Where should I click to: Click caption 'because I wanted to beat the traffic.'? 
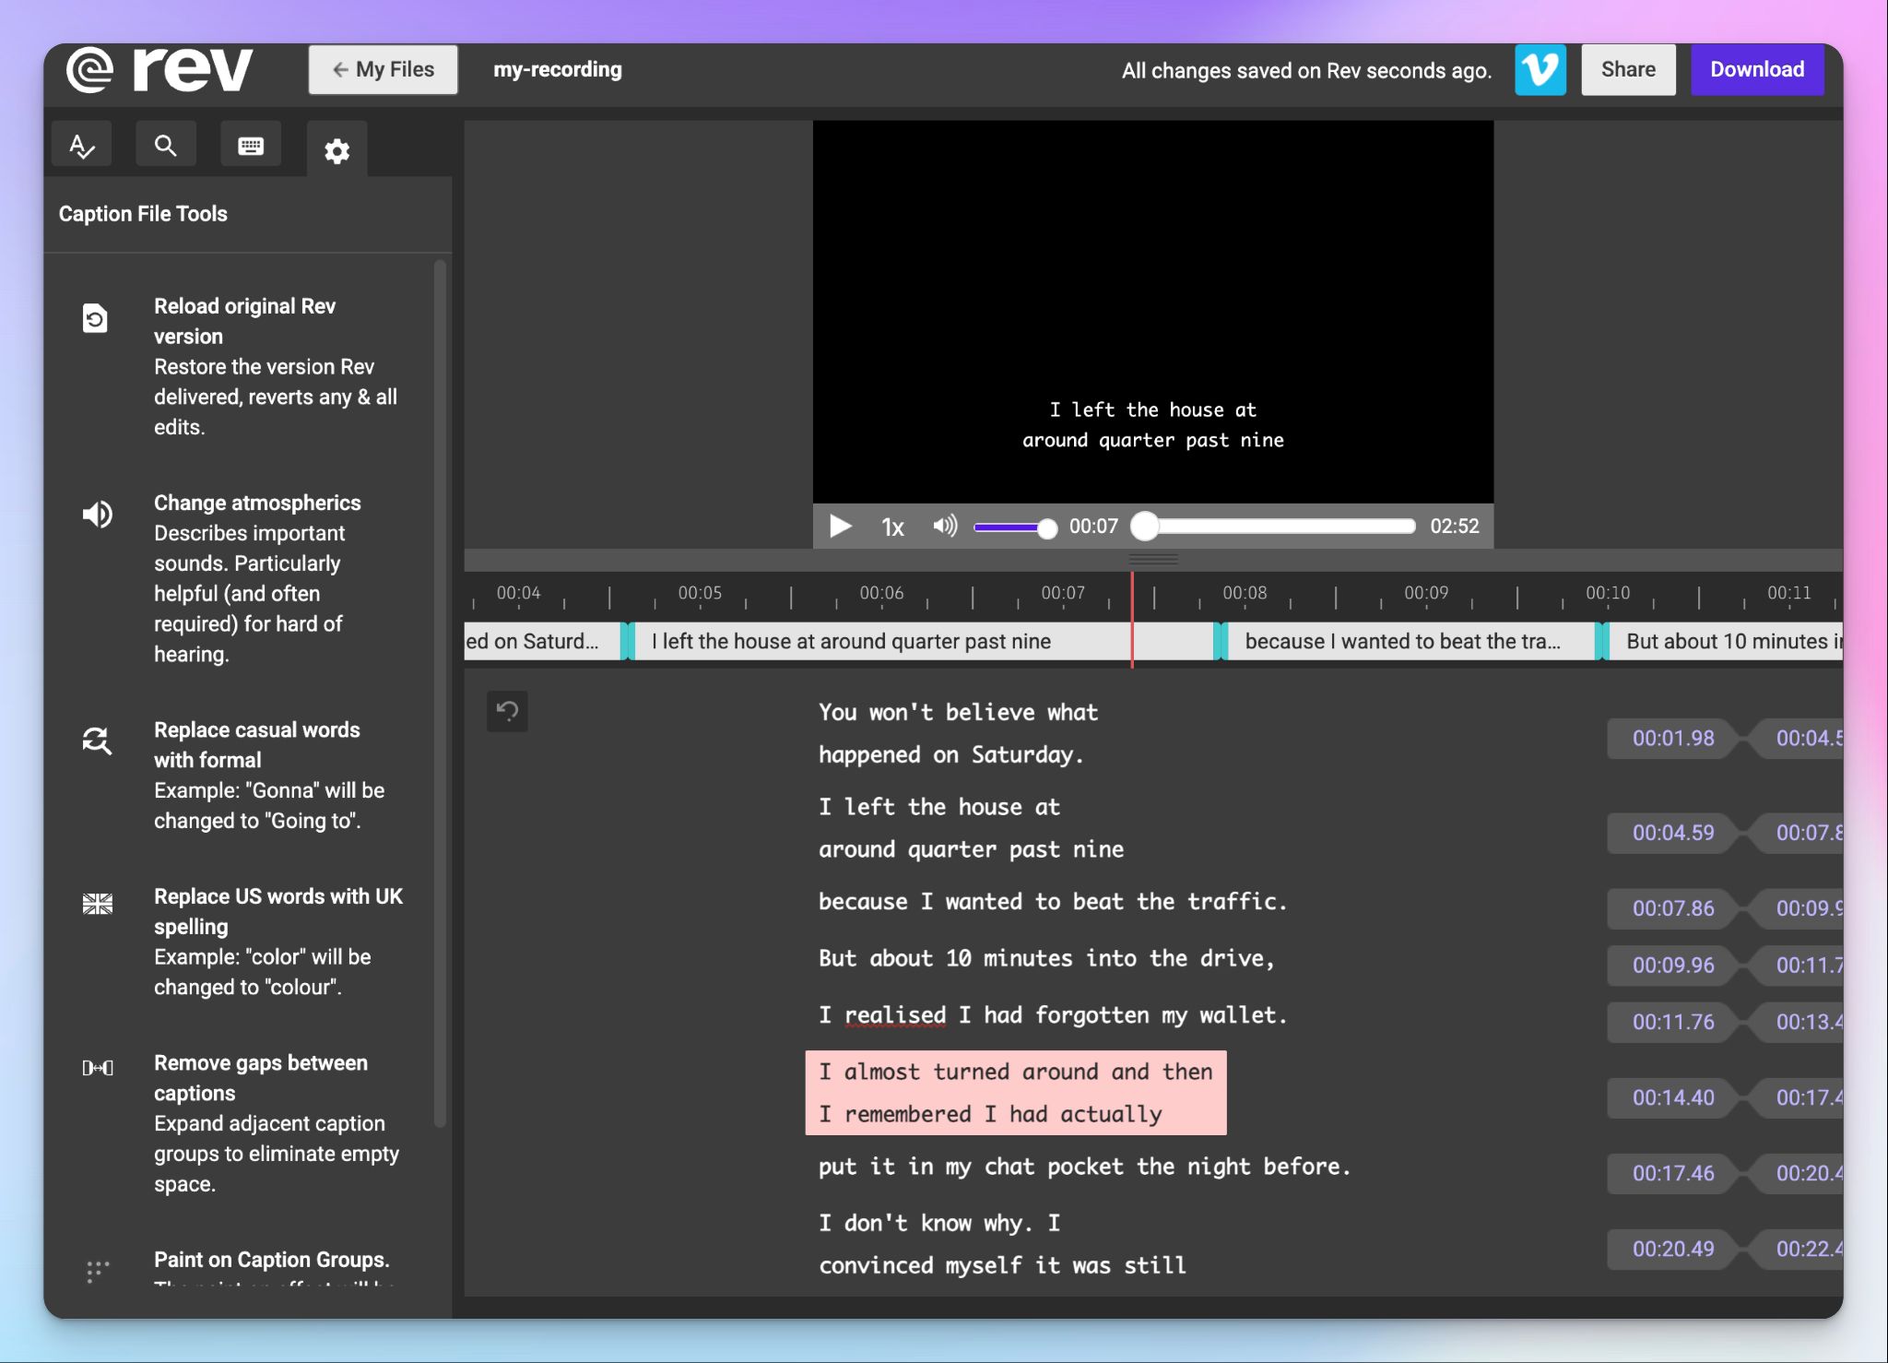(1052, 902)
